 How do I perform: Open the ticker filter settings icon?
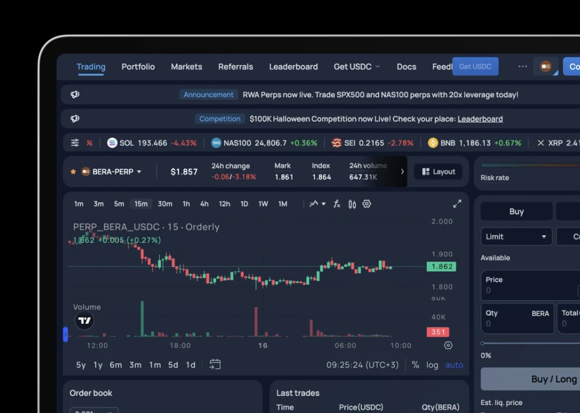pyautogui.click(x=75, y=143)
